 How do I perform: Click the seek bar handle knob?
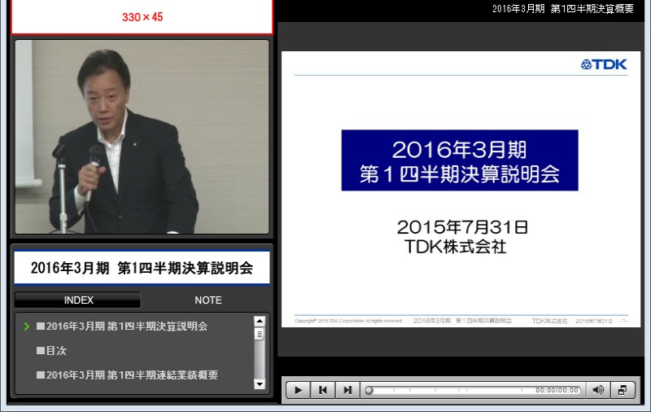coord(369,390)
